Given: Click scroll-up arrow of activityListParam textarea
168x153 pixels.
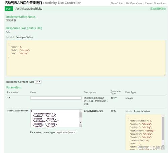Looking at the screenshot, I should pyautogui.click(x=80, y=111).
